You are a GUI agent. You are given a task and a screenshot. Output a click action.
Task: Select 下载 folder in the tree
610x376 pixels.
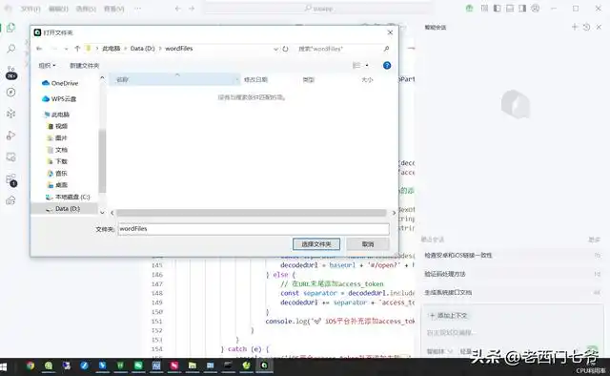click(x=57, y=161)
